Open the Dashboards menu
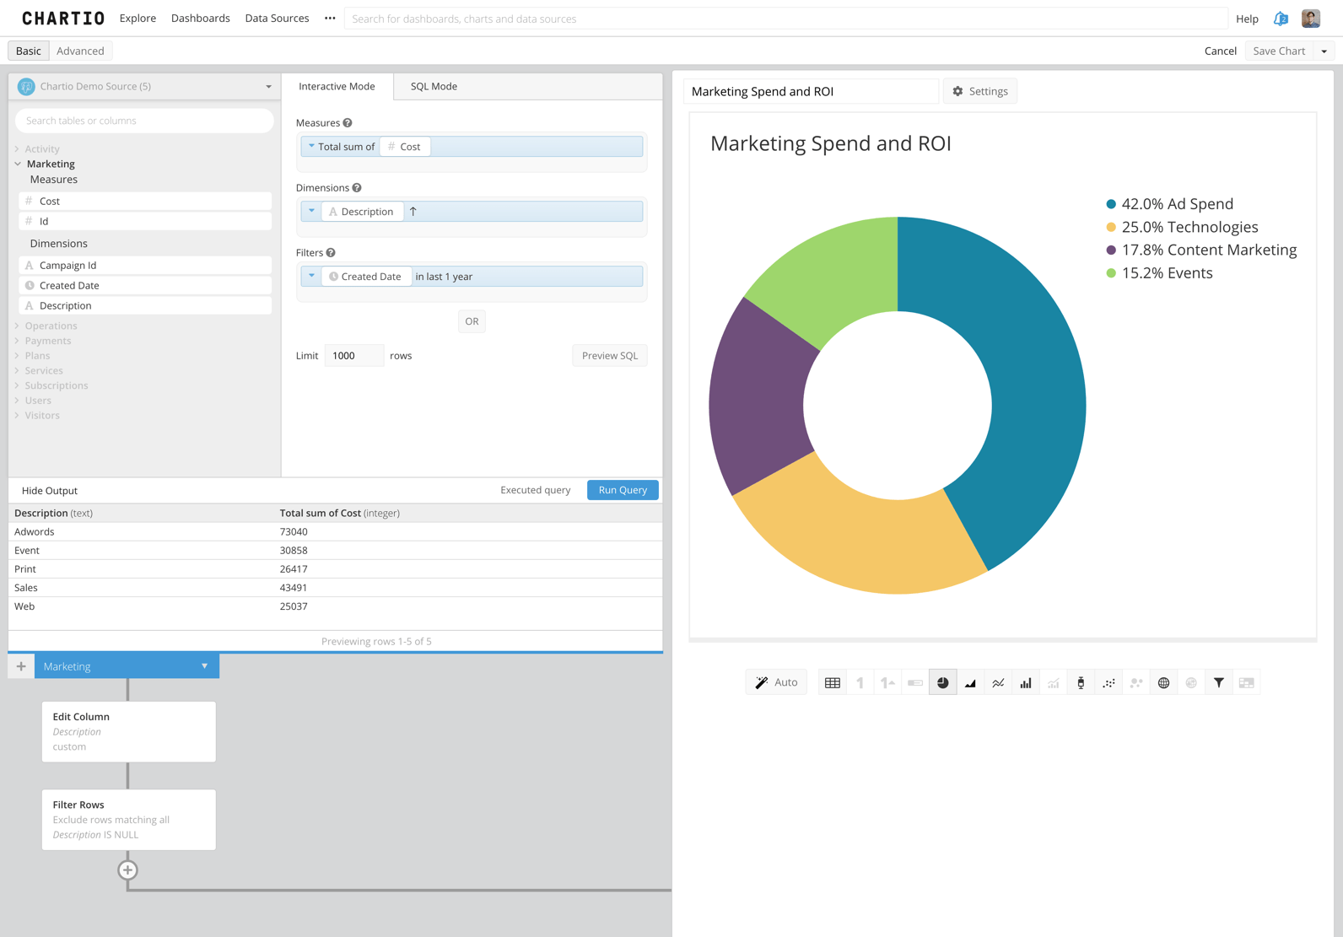The height and width of the screenshot is (937, 1343). [x=200, y=19]
